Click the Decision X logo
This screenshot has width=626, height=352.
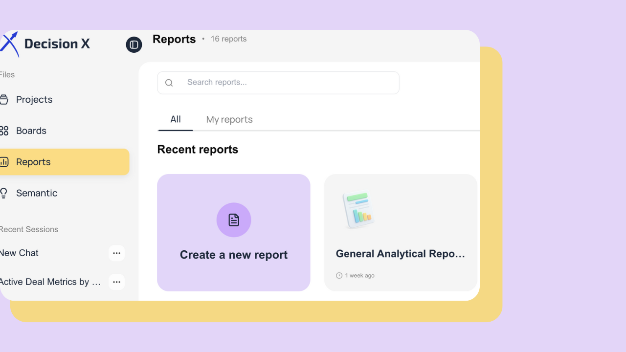(x=46, y=44)
